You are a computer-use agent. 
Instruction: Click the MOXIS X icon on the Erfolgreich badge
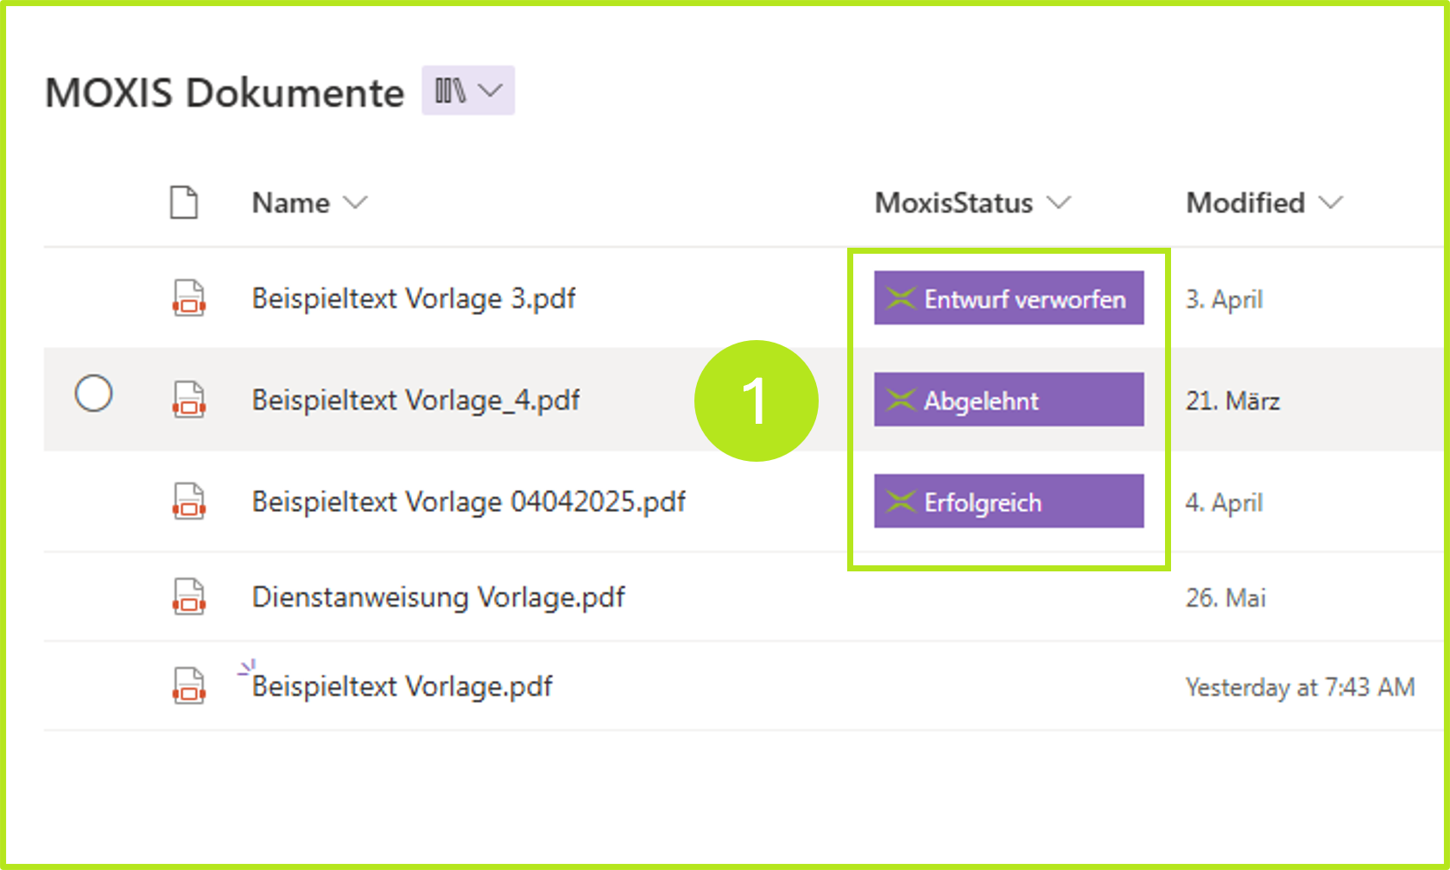tap(900, 501)
